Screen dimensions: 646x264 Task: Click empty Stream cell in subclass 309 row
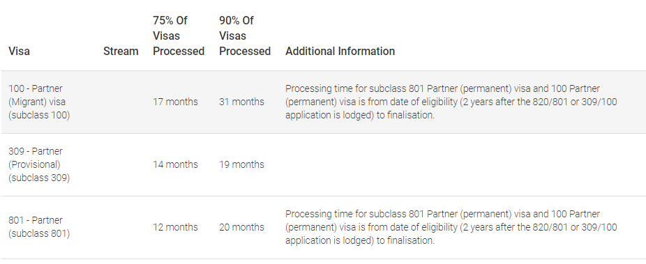pos(121,164)
